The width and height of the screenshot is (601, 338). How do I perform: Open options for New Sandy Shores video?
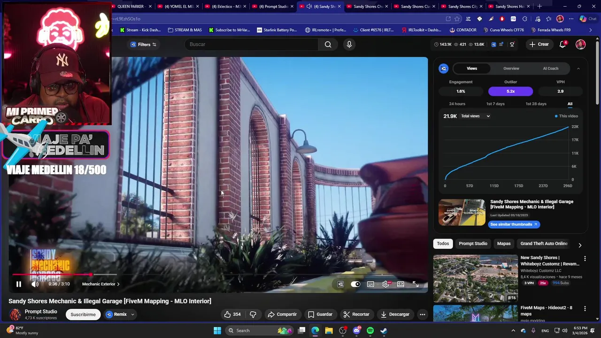click(585, 259)
